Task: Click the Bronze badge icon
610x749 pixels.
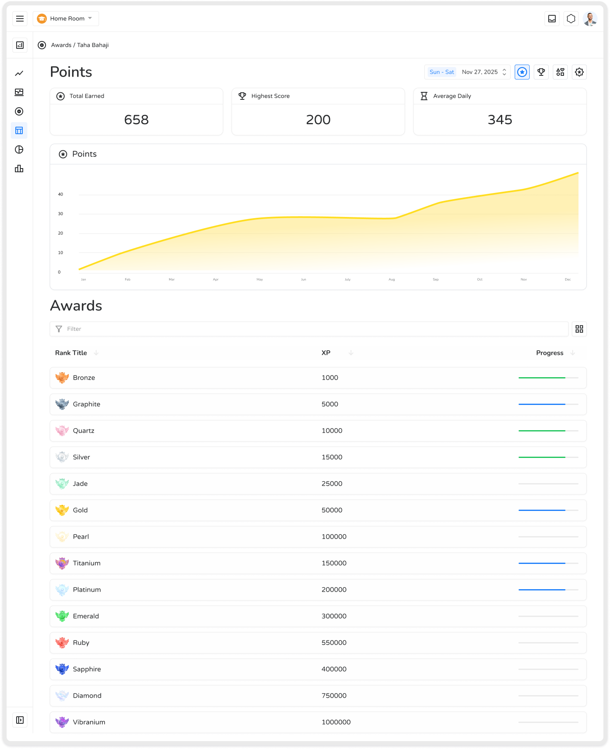Action: point(62,378)
